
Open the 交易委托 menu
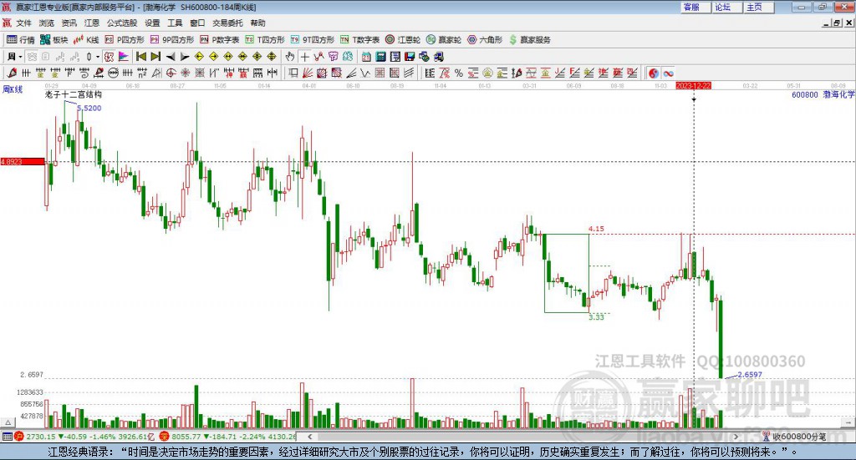pos(227,23)
